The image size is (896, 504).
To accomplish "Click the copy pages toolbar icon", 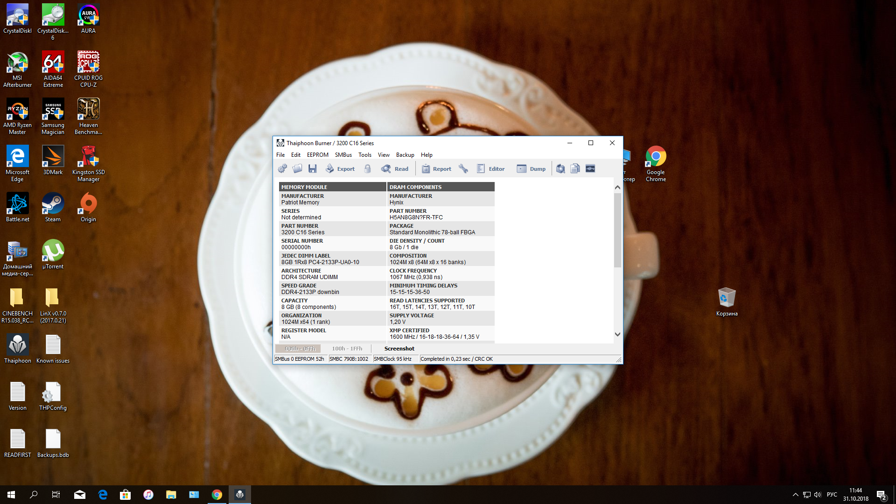I will (575, 168).
